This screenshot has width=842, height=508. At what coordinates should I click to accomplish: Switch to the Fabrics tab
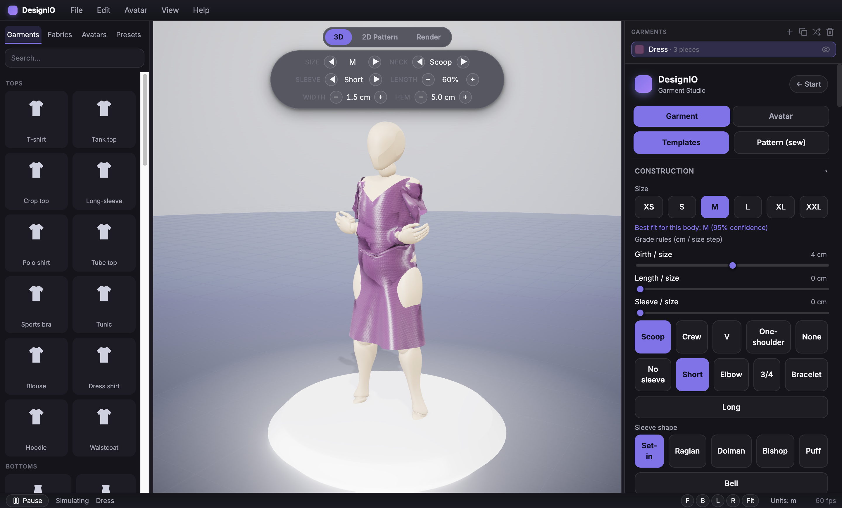[60, 35]
